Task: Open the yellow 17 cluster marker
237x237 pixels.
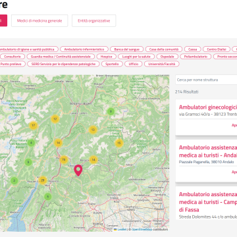Action: click(x=34, y=126)
